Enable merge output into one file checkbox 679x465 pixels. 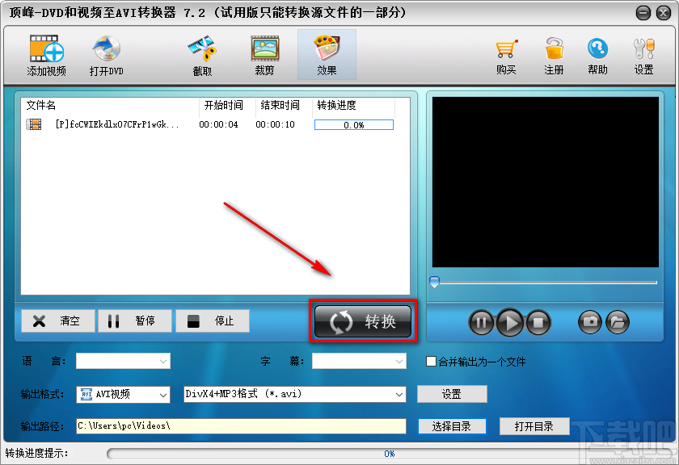pos(431,361)
